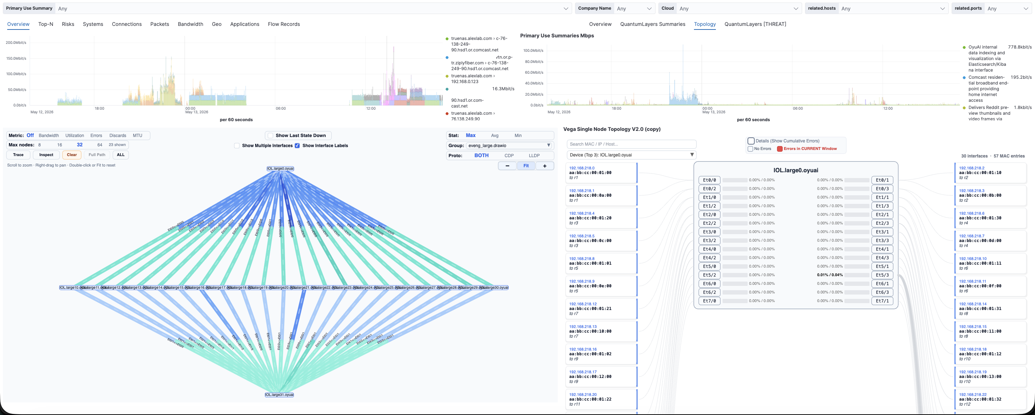Viewport: 1035px width, 415px height.
Task: Select the IOL.large0.oyuai topology node
Action: 280,169
